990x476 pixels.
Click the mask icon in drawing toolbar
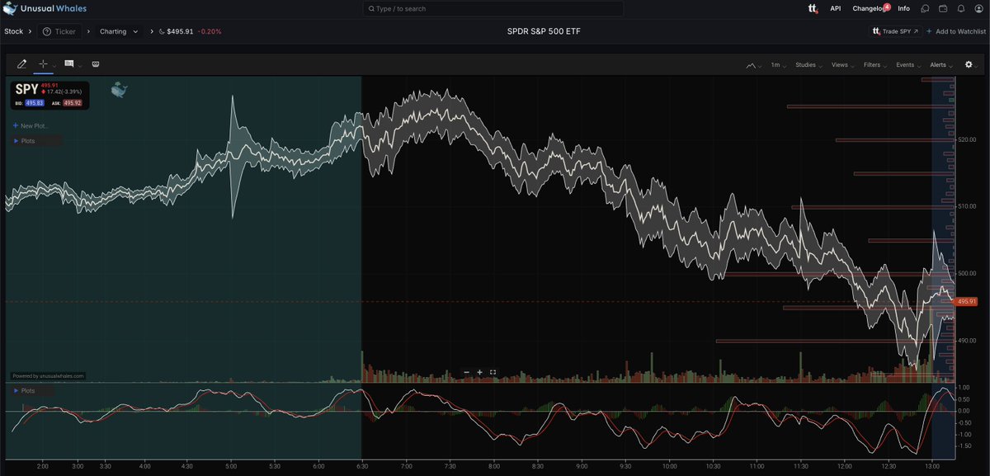96,64
